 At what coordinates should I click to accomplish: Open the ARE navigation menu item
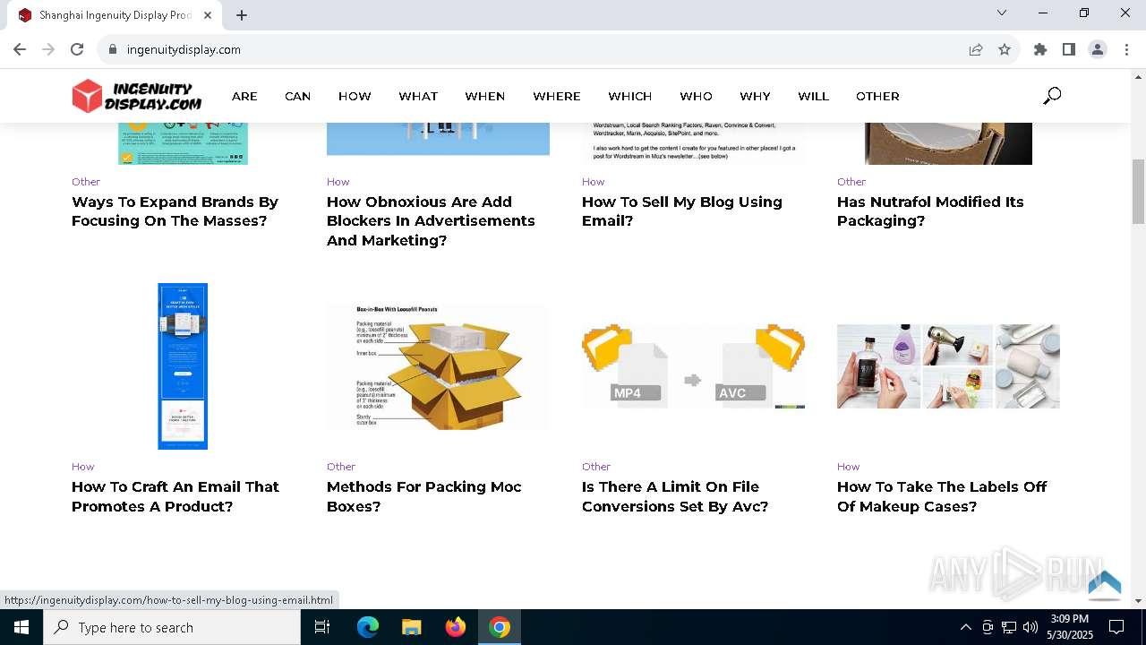[244, 96]
